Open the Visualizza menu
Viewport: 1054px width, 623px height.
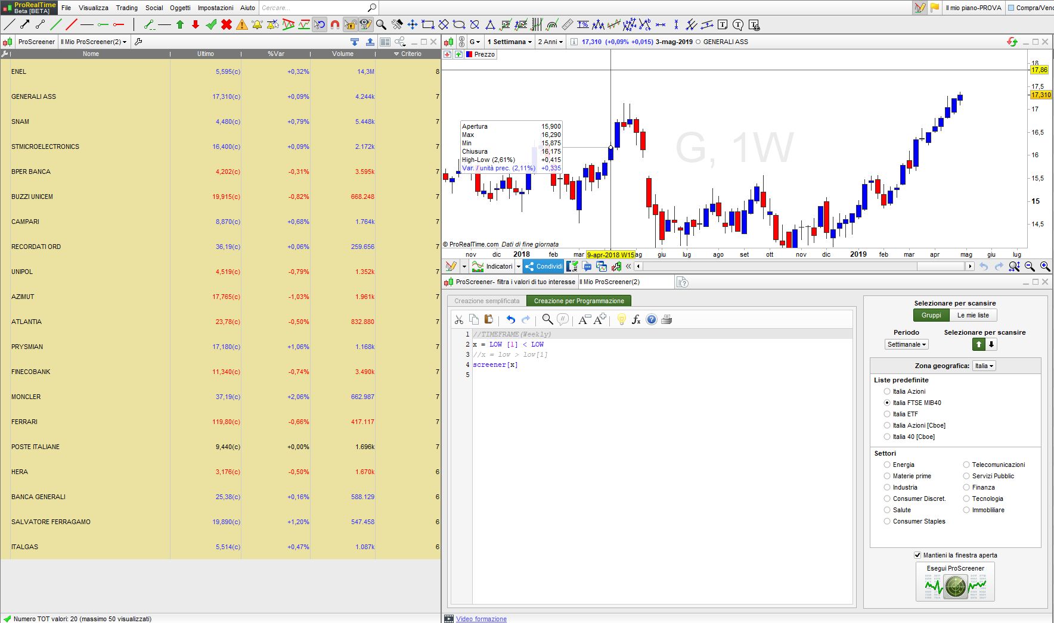94,8
